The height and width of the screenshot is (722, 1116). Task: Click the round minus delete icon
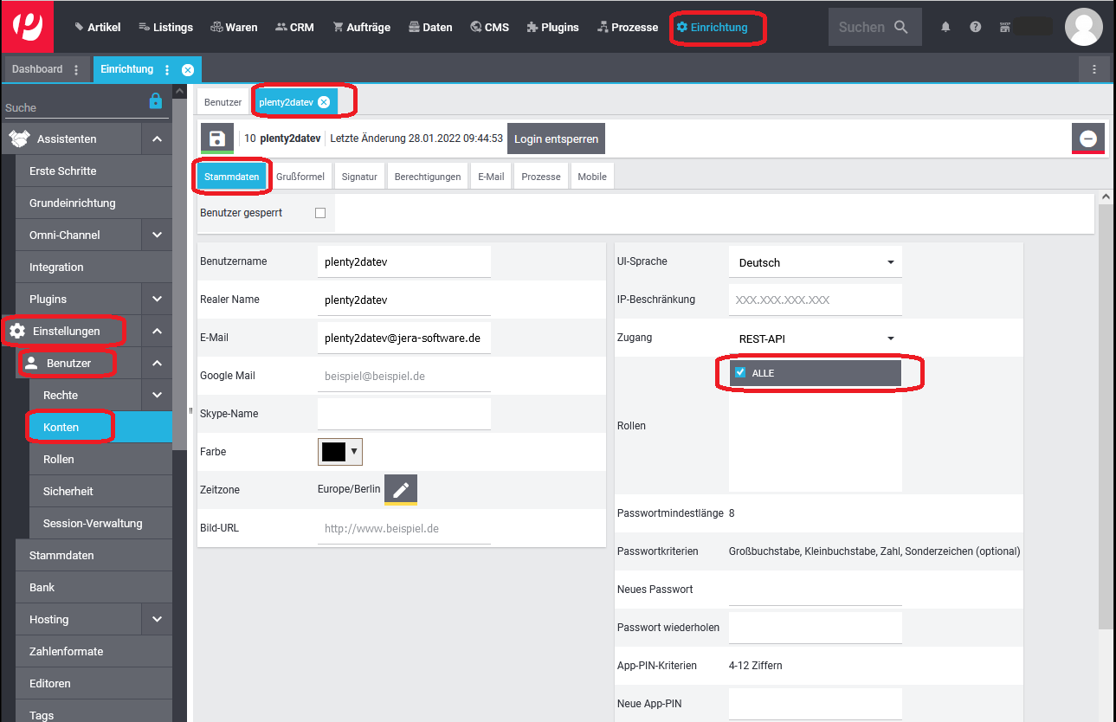[x=1087, y=139]
